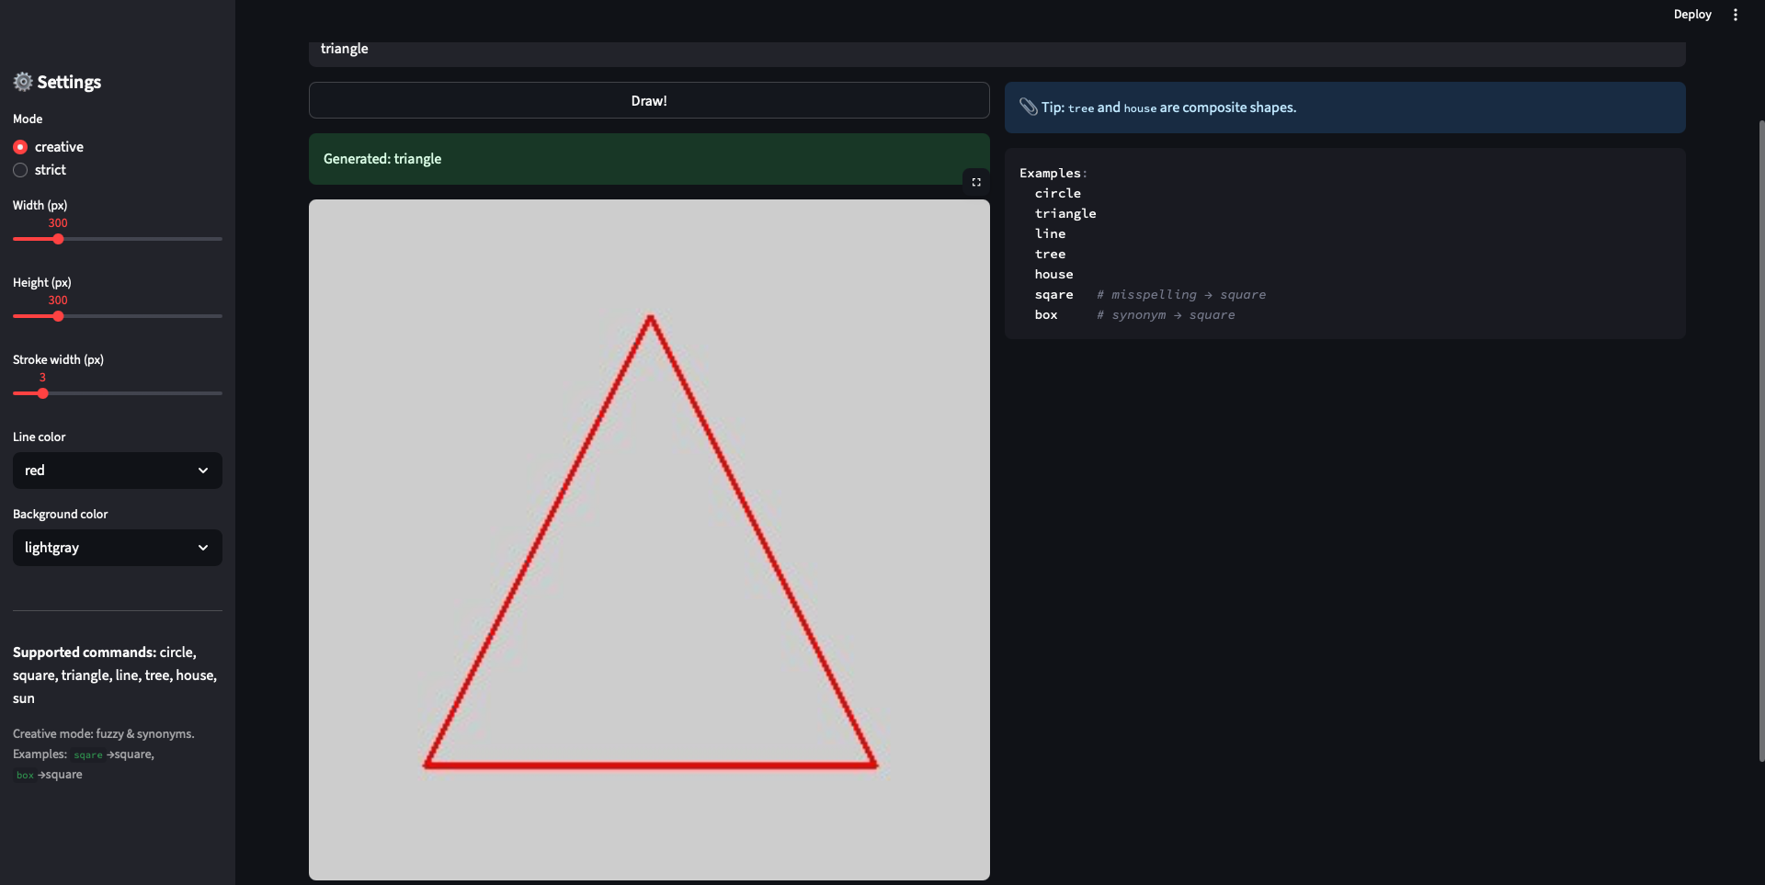Click the Mode label
The image size is (1765, 885).
pos(28,119)
